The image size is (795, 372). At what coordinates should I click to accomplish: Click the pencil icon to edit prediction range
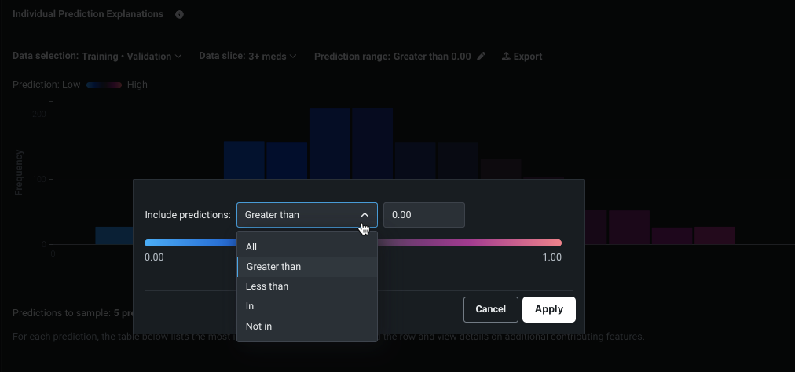[481, 57]
